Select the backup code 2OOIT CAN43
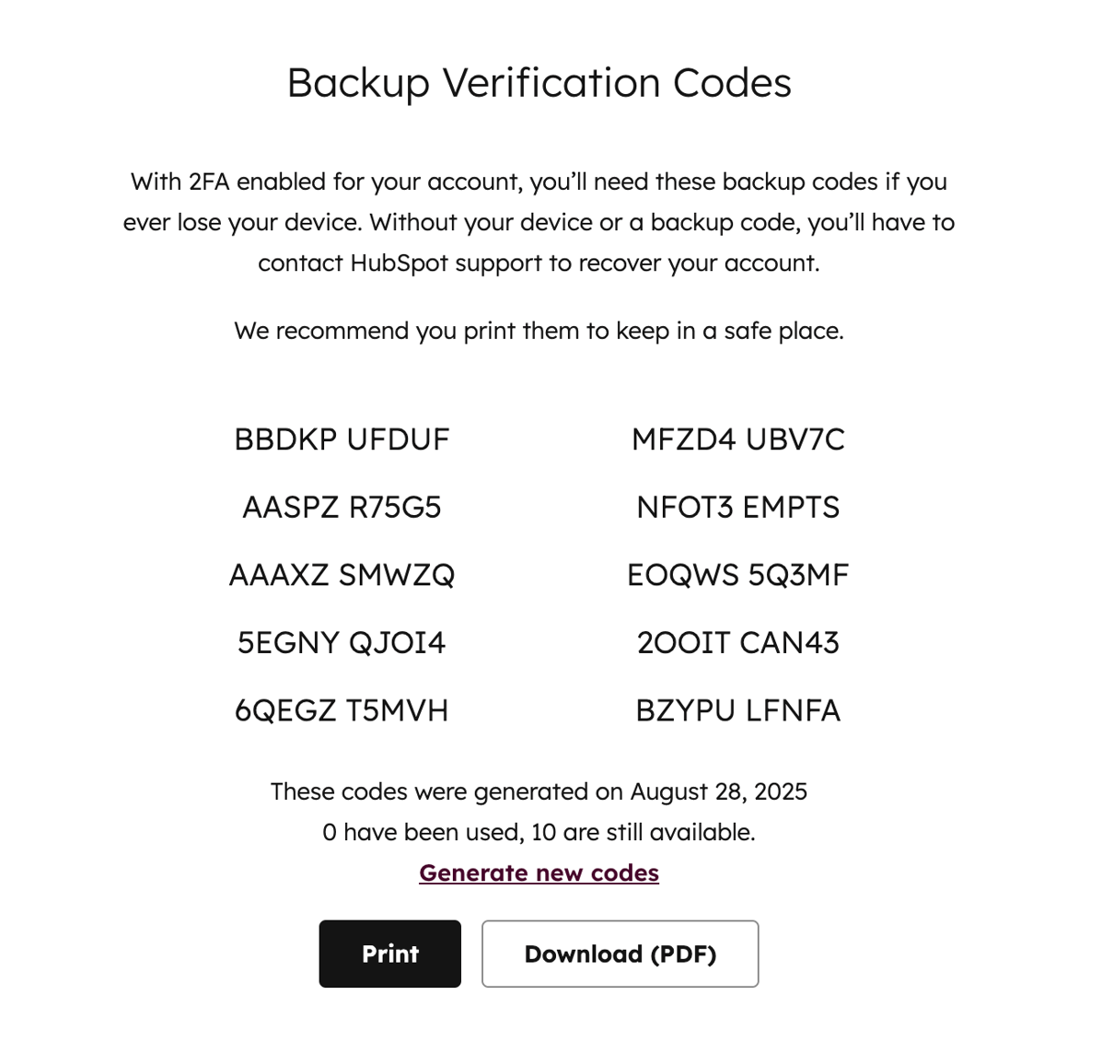1102x1042 pixels. click(x=737, y=642)
